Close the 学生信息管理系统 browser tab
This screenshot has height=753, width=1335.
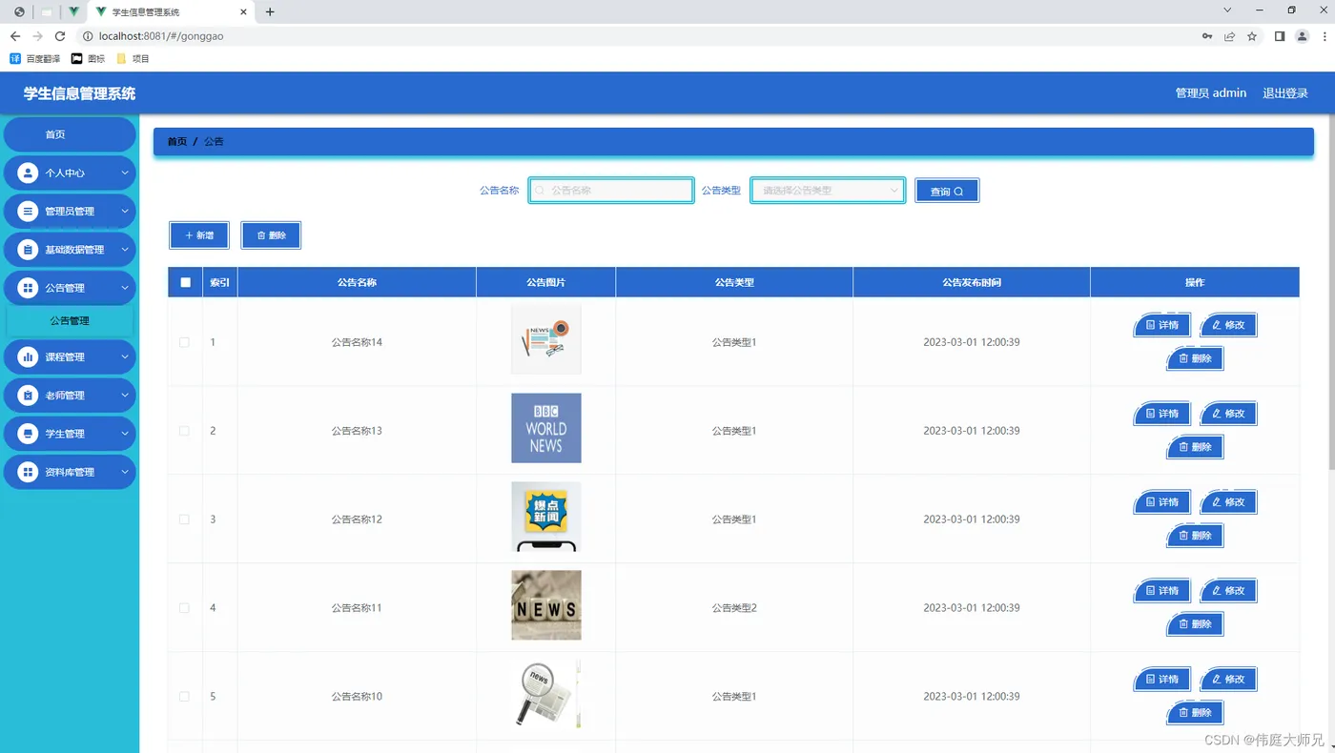pos(244,11)
